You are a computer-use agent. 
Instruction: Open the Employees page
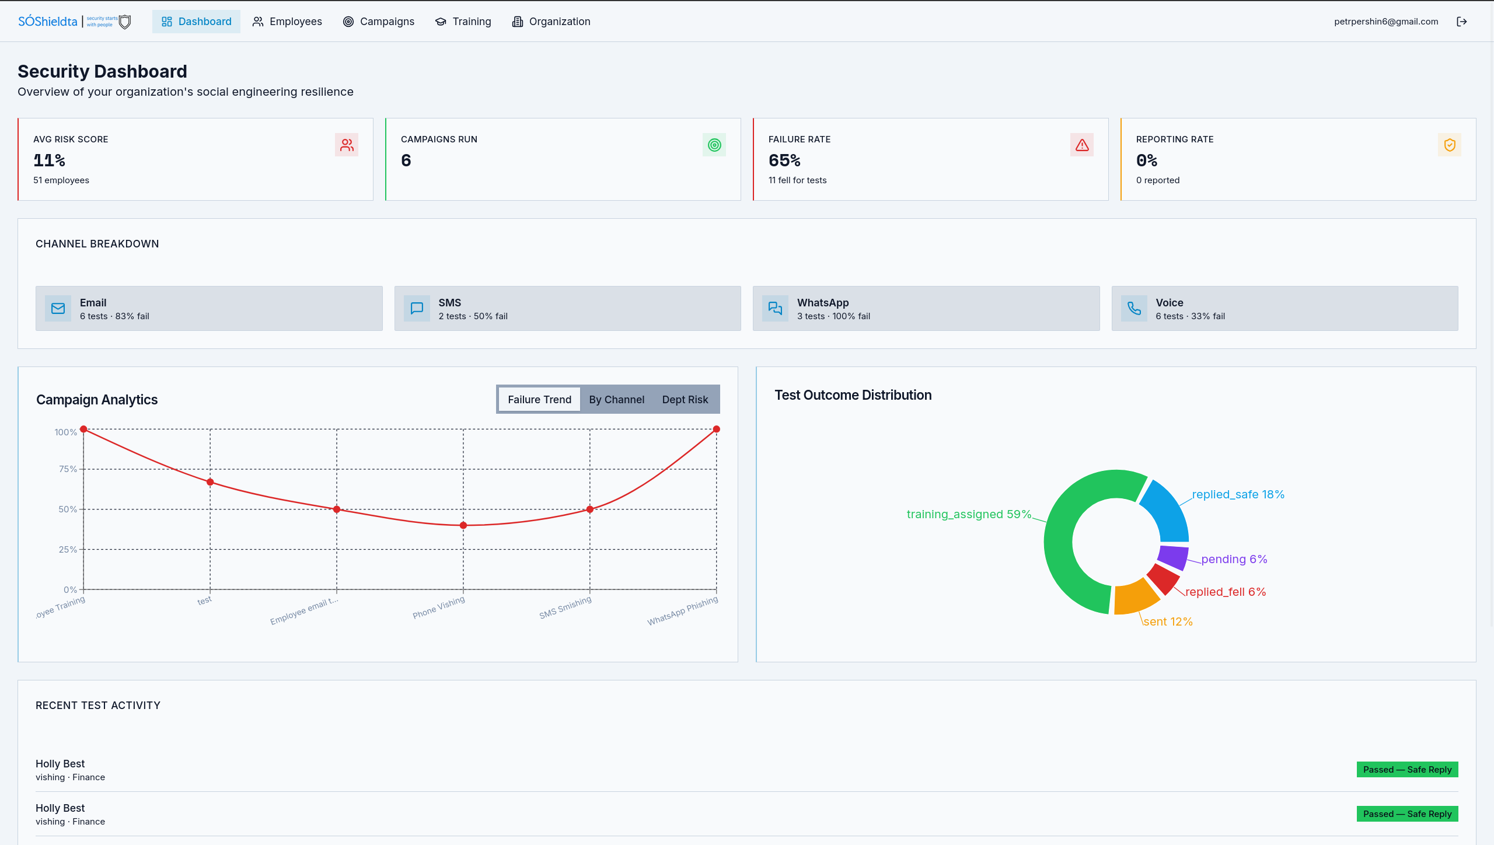[287, 22]
